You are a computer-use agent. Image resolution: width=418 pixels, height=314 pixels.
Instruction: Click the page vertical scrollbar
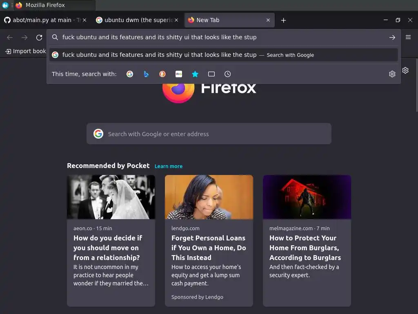[x=416, y=85]
